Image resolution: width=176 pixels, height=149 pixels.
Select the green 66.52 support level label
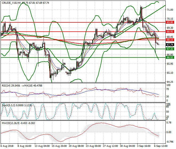(x=170, y=57)
